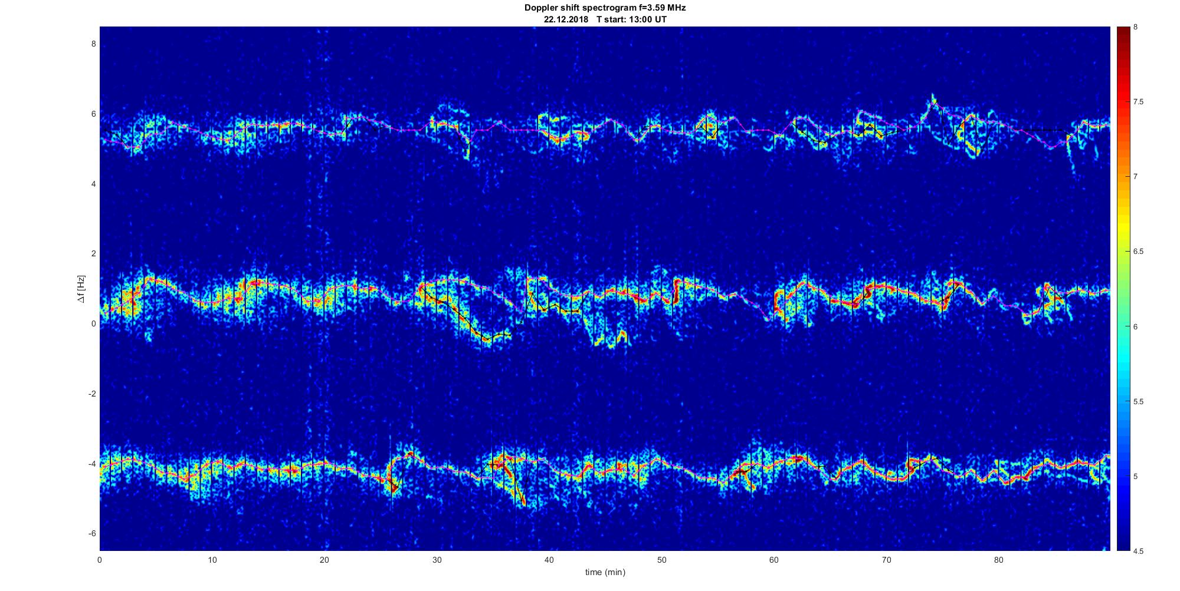Image resolution: width=1180 pixels, height=591 pixels.
Task: Click the subtitle '22.12.2018 T start: 13:00 UT'
Action: pos(605,19)
